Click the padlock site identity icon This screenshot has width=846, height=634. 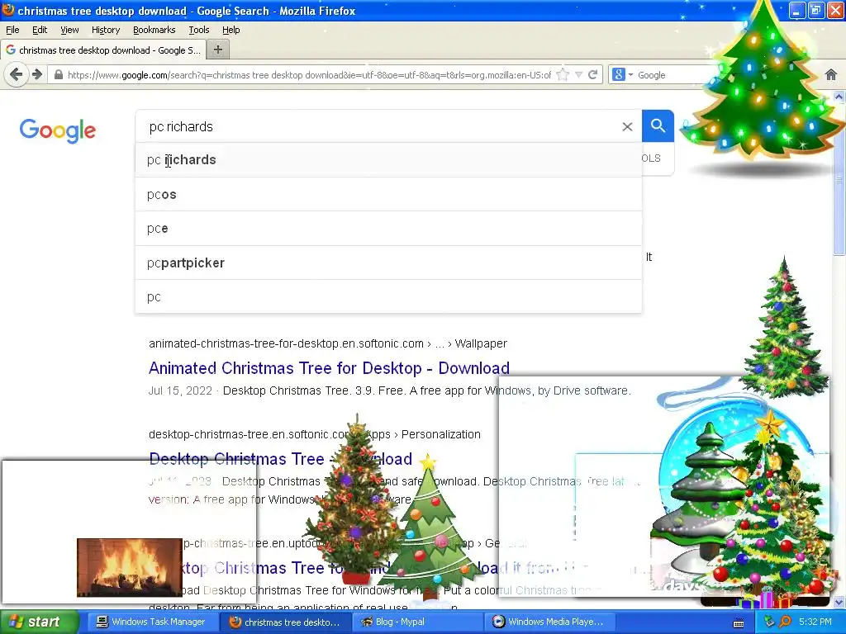(59, 75)
